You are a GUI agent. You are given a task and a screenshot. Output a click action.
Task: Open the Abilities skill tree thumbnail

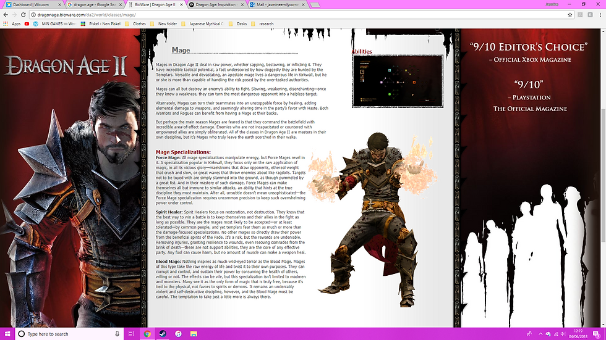397,81
